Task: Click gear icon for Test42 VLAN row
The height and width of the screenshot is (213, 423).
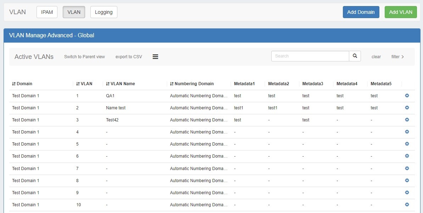Action: 407,120
